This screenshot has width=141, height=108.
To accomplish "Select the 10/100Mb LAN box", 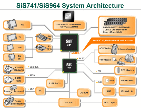I will 127,91.
